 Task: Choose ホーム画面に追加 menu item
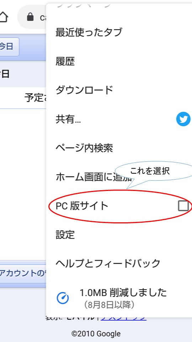tap(94, 177)
